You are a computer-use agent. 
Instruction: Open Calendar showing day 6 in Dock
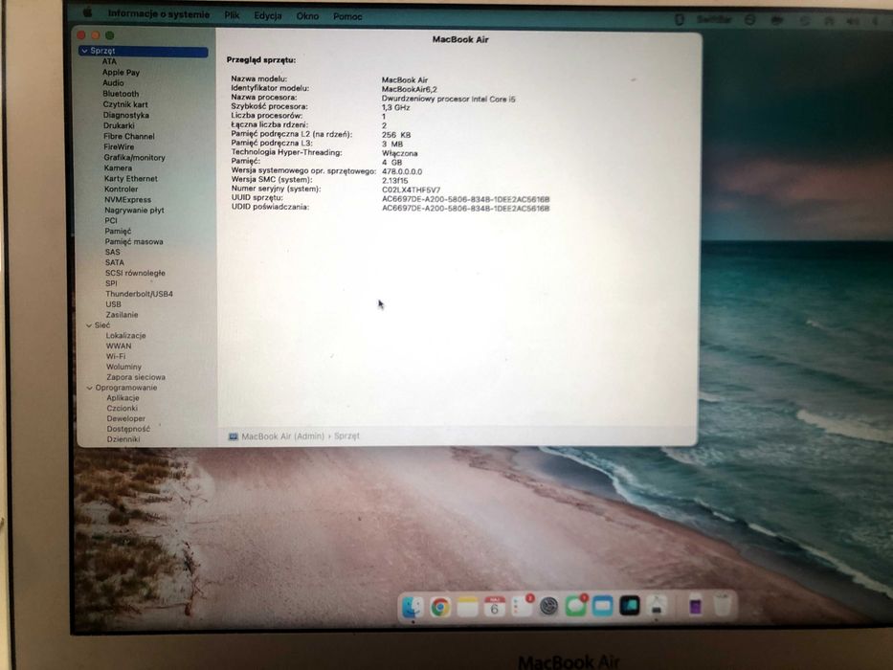(494, 607)
